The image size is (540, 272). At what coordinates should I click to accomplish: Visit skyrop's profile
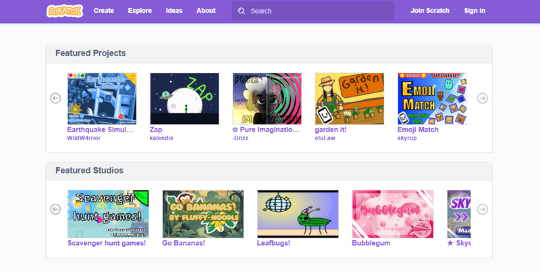407,138
